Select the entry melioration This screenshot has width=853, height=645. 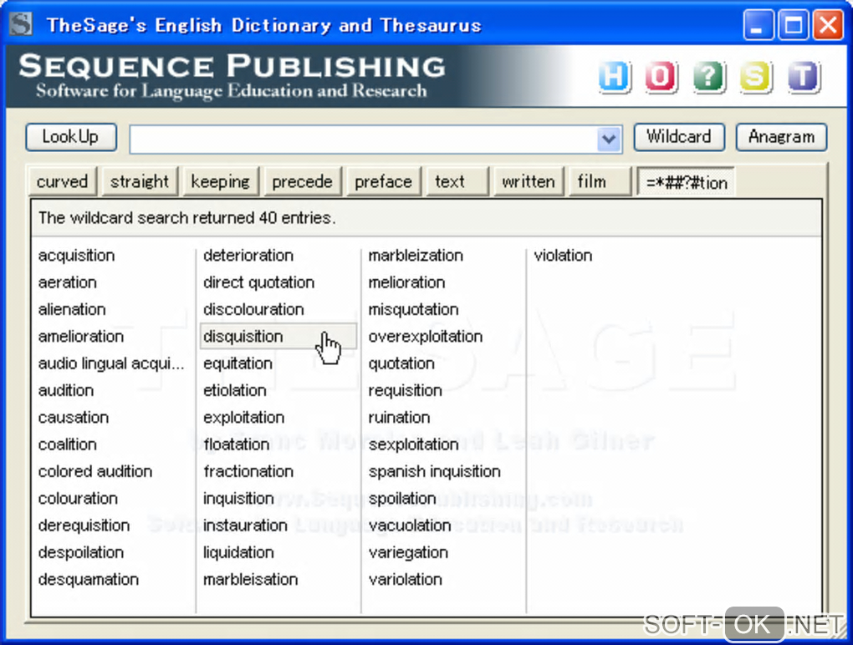click(406, 282)
